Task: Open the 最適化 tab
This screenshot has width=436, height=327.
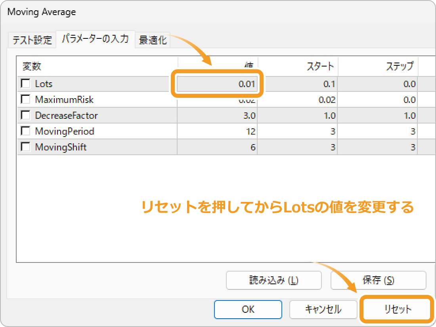Action: coord(153,40)
